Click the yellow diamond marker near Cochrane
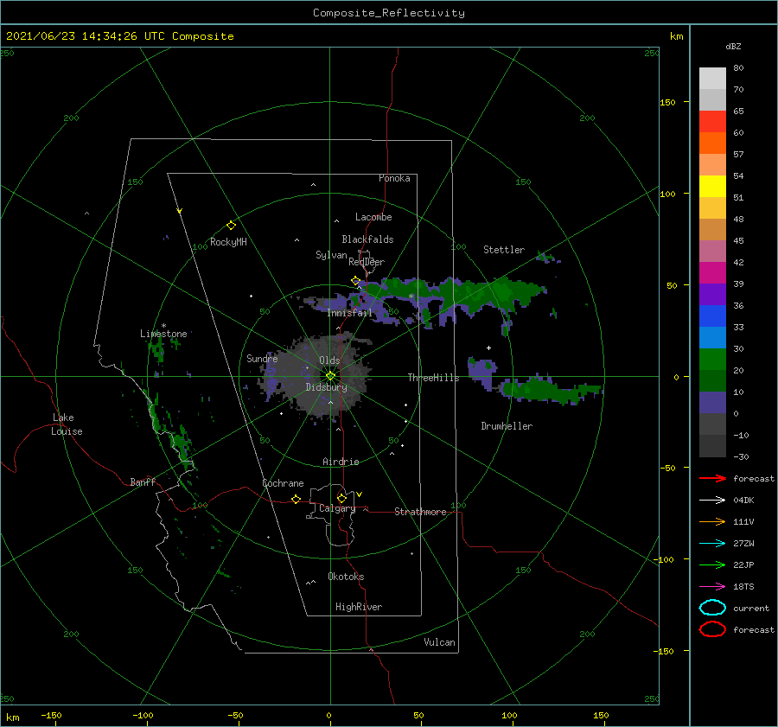778x727 pixels. (x=296, y=499)
